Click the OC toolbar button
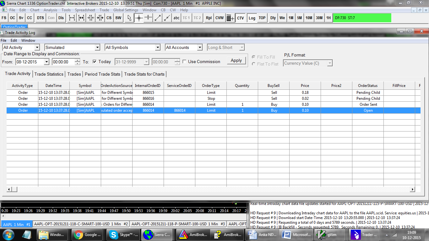This screenshot has height=241, width=429. click(x=13, y=18)
